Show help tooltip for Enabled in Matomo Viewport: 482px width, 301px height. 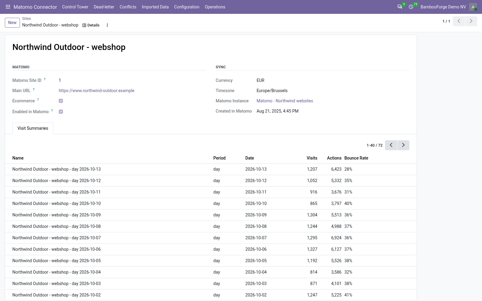click(x=52, y=110)
